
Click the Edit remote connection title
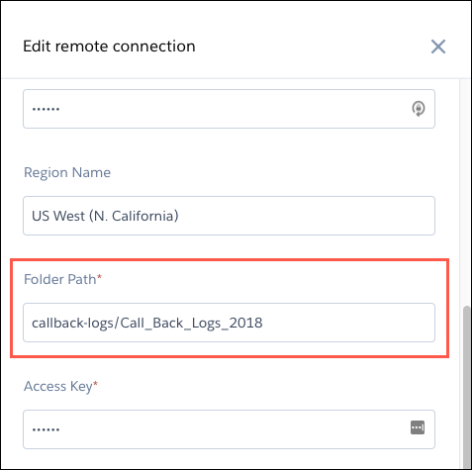pyautogui.click(x=109, y=47)
